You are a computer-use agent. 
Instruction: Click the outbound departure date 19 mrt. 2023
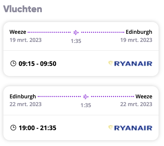[x=26, y=40]
